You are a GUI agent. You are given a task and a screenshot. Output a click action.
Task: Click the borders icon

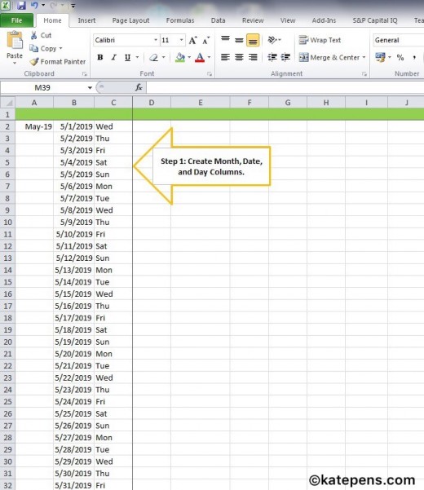(x=154, y=58)
